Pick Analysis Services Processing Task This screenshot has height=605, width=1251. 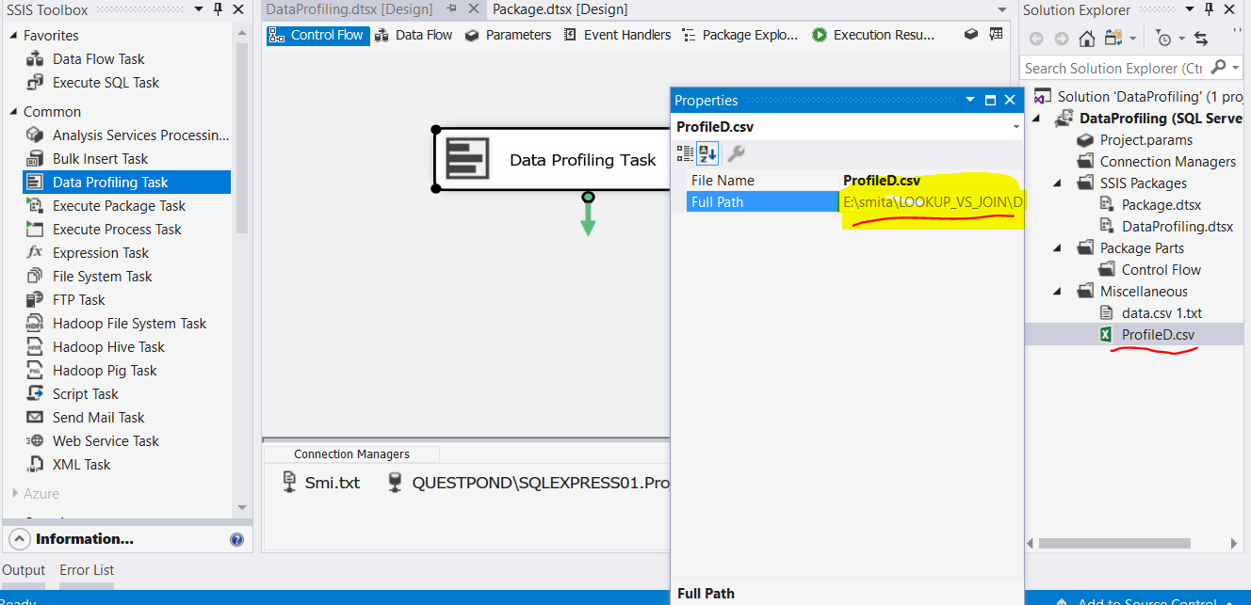tap(140, 135)
